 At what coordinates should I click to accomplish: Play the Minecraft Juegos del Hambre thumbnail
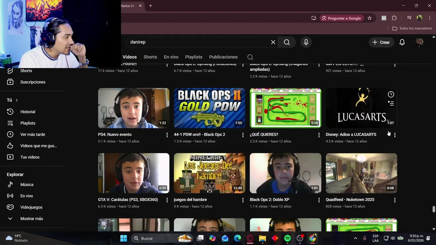click(209, 173)
